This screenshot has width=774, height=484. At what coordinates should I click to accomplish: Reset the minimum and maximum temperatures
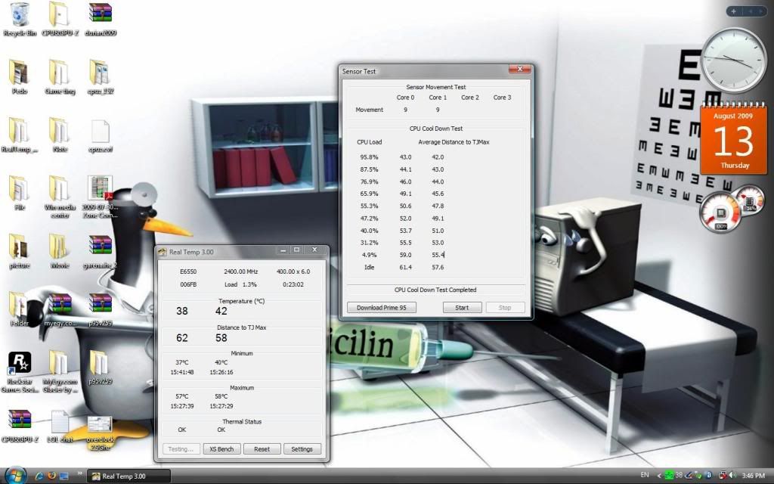[x=262, y=448]
